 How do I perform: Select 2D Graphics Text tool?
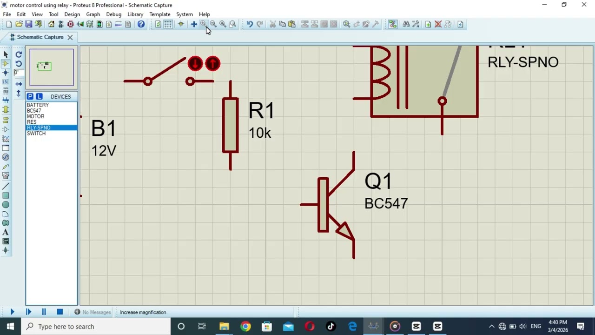(6, 232)
